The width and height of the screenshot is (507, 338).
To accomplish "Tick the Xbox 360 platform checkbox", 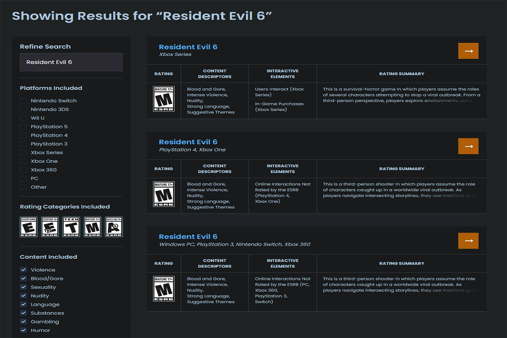I will tap(23, 170).
